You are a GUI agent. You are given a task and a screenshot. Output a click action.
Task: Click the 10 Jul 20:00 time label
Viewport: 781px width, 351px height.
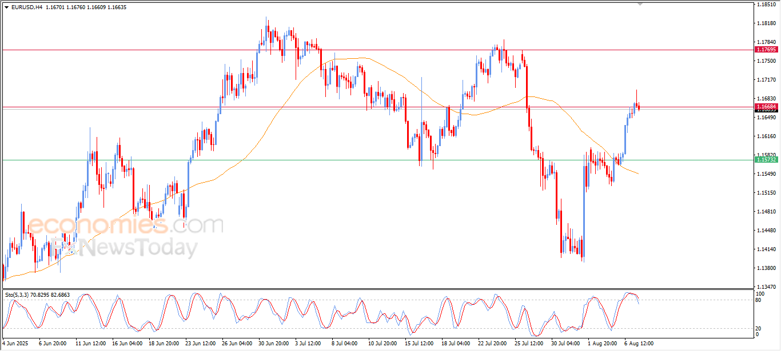click(x=383, y=344)
